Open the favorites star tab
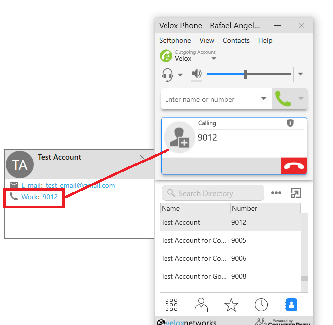333x325 pixels. tap(231, 305)
